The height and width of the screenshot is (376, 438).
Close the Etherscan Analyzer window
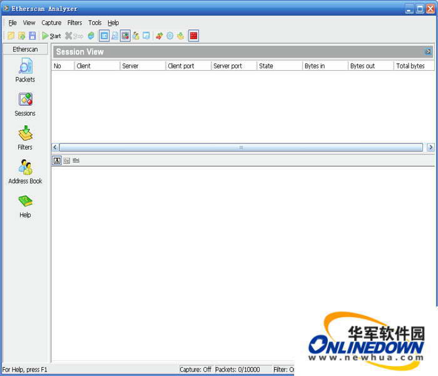tap(430, 9)
